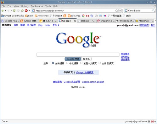Open the History menu
This screenshot has height=124, width=157.
25,6
